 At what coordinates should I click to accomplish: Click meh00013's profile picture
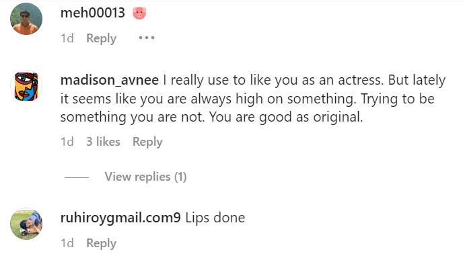coord(26,19)
